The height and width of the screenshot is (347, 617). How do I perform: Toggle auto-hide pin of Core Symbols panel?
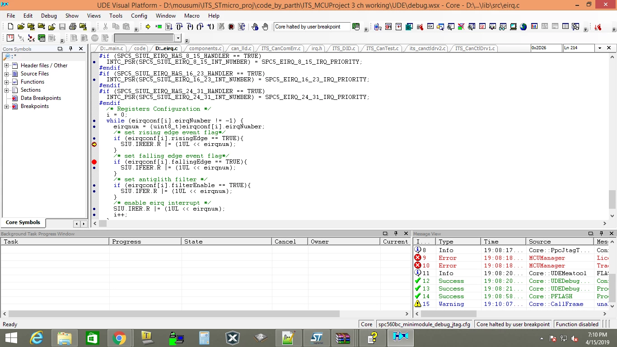click(70, 48)
